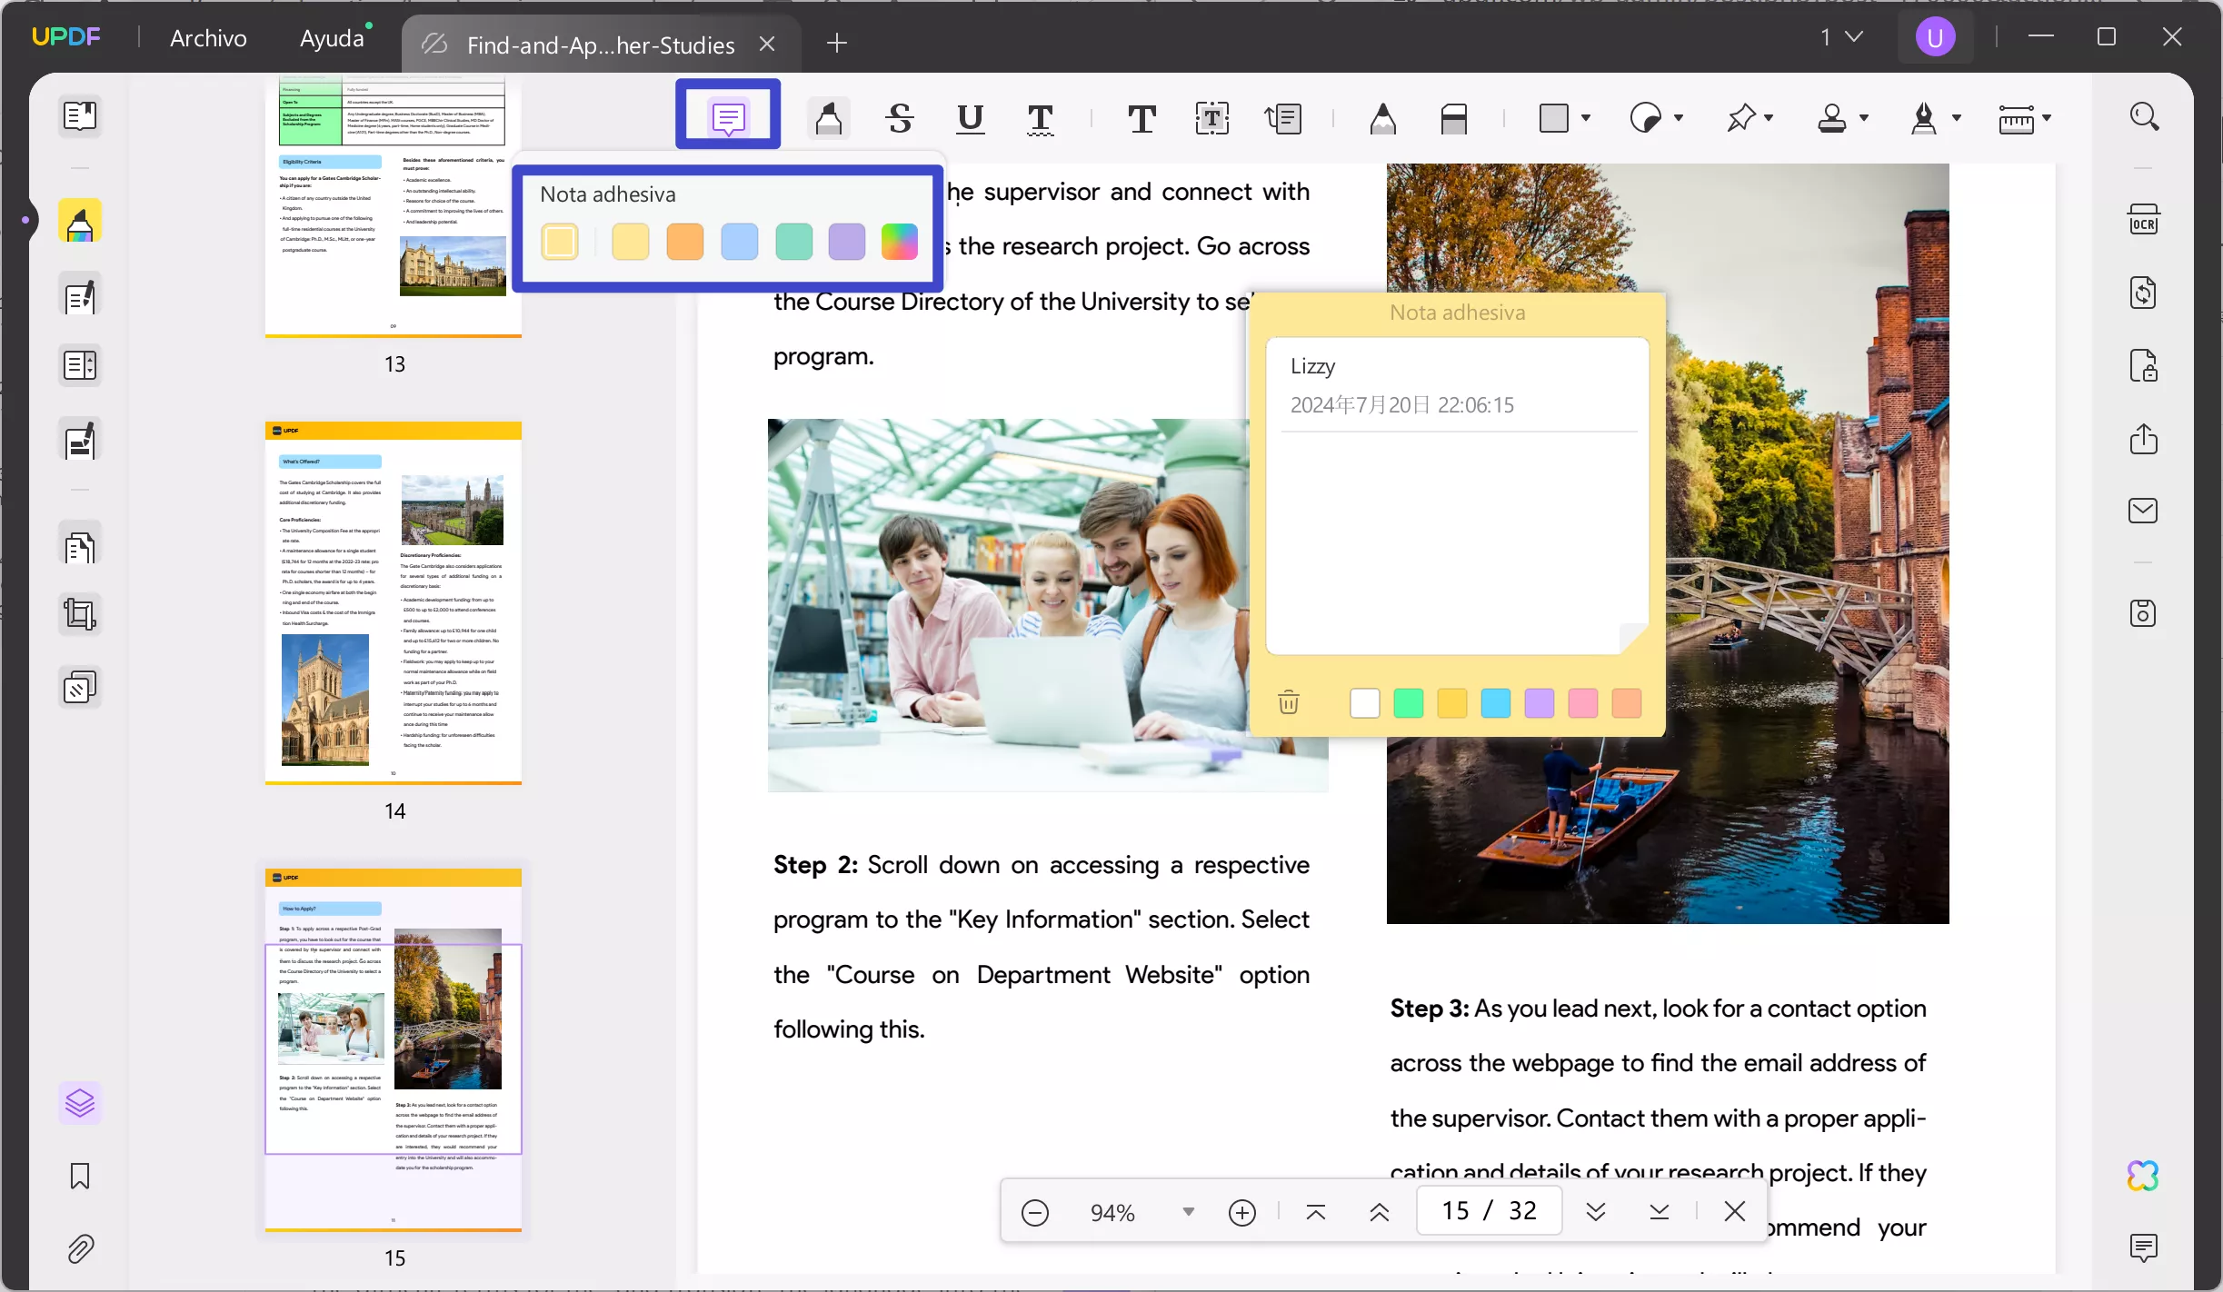The height and width of the screenshot is (1292, 2223).
Task: Open the 94% zoom level dropdown
Action: coord(1188,1212)
